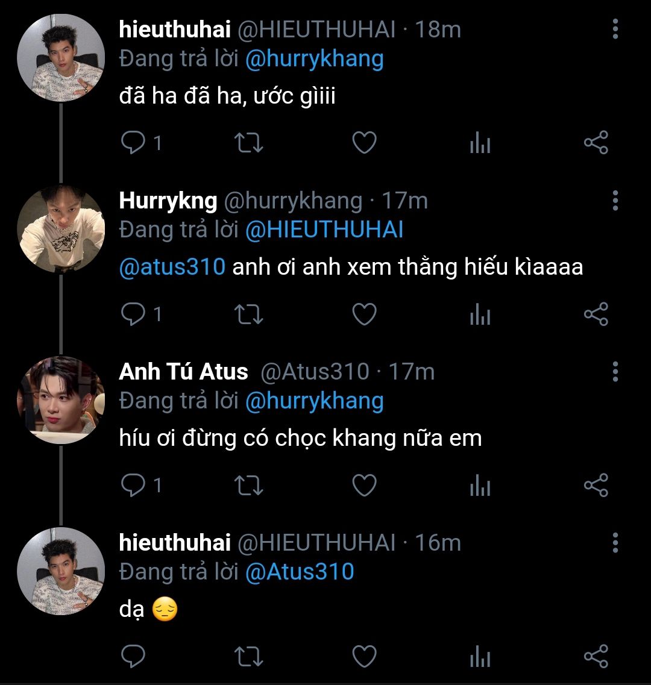Screen dimensions: 651x685
Task: View analytics for Hurrykng's tweet
Action: pyautogui.click(x=480, y=314)
